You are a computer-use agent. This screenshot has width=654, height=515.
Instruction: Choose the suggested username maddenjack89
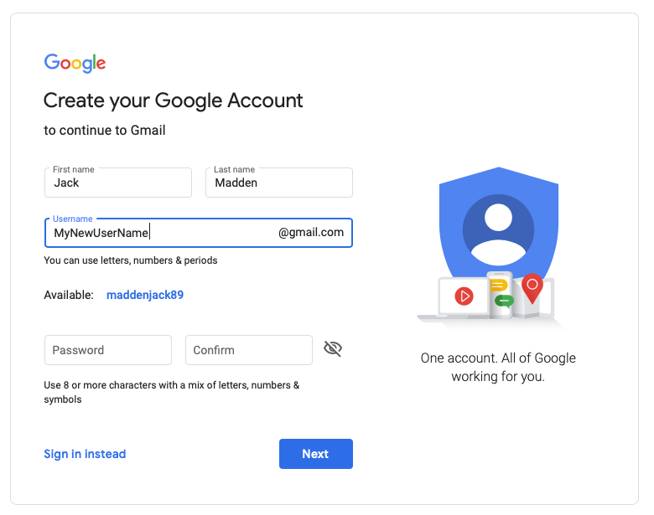click(x=145, y=295)
